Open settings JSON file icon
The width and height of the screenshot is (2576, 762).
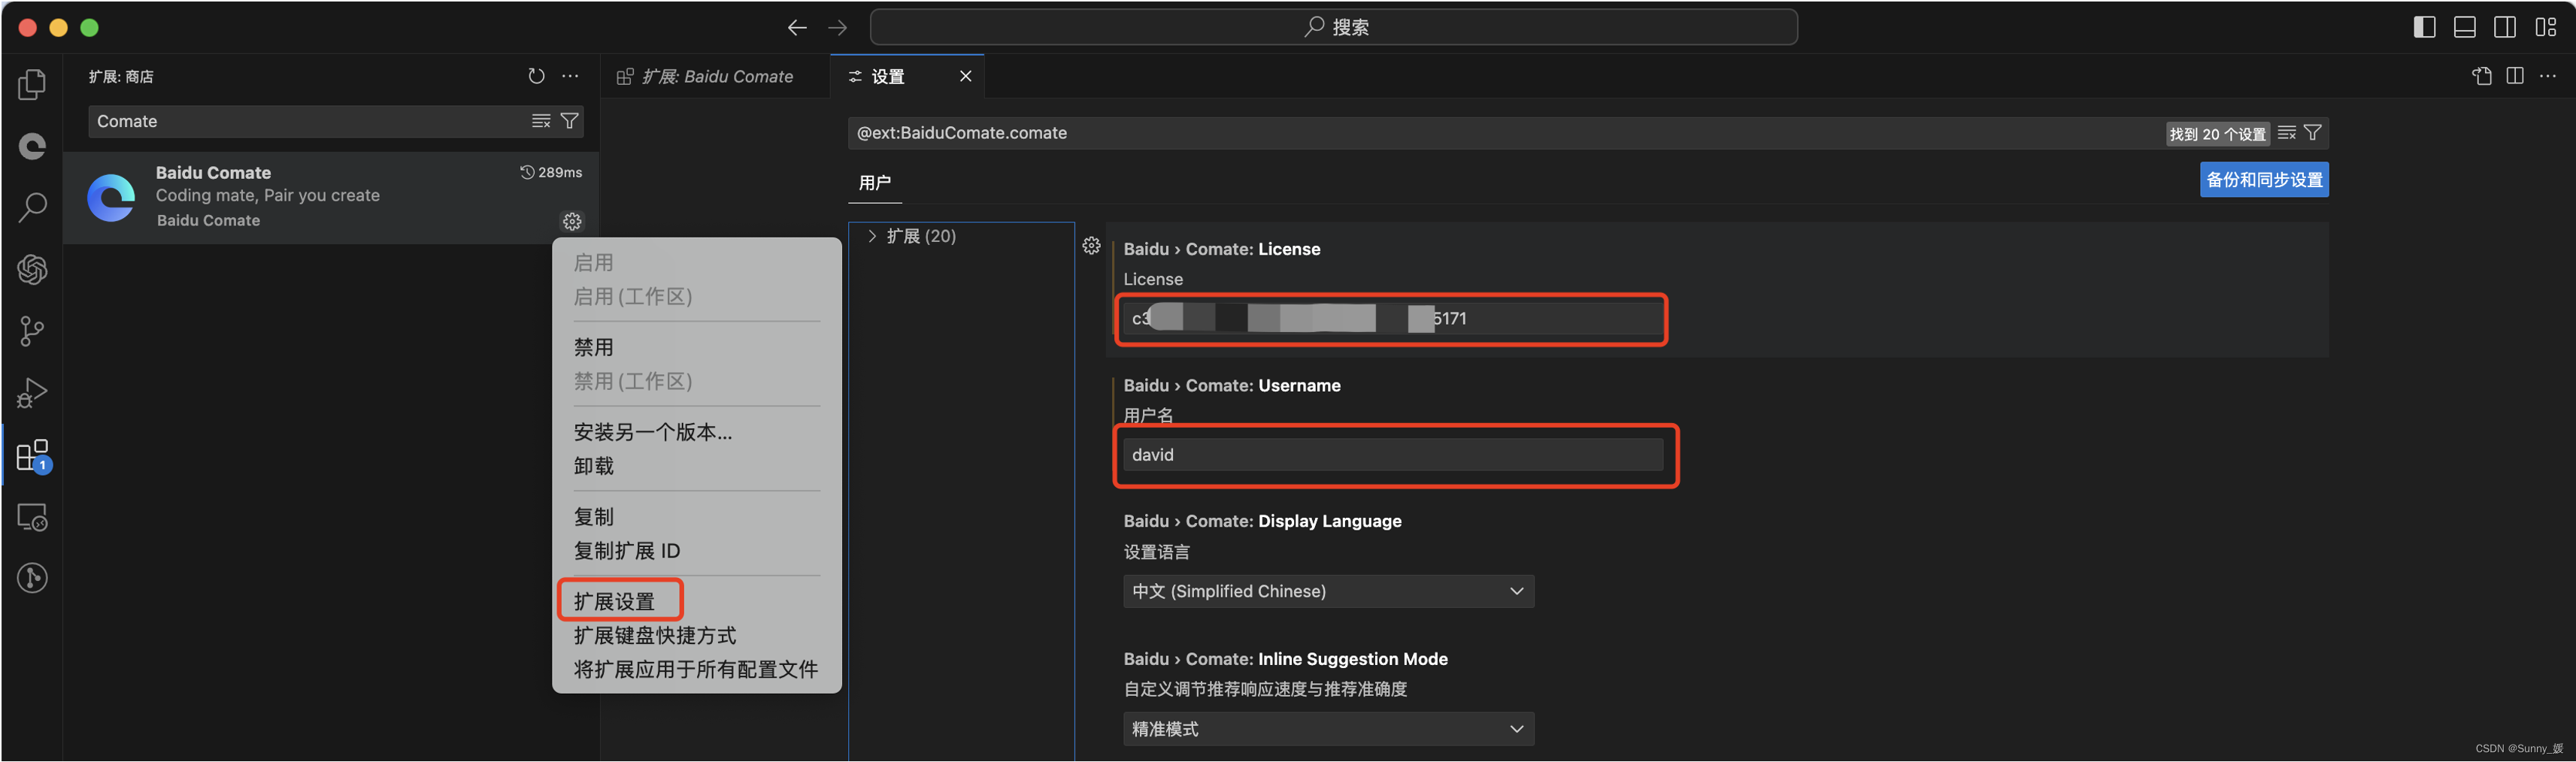(x=2482, y=76)
